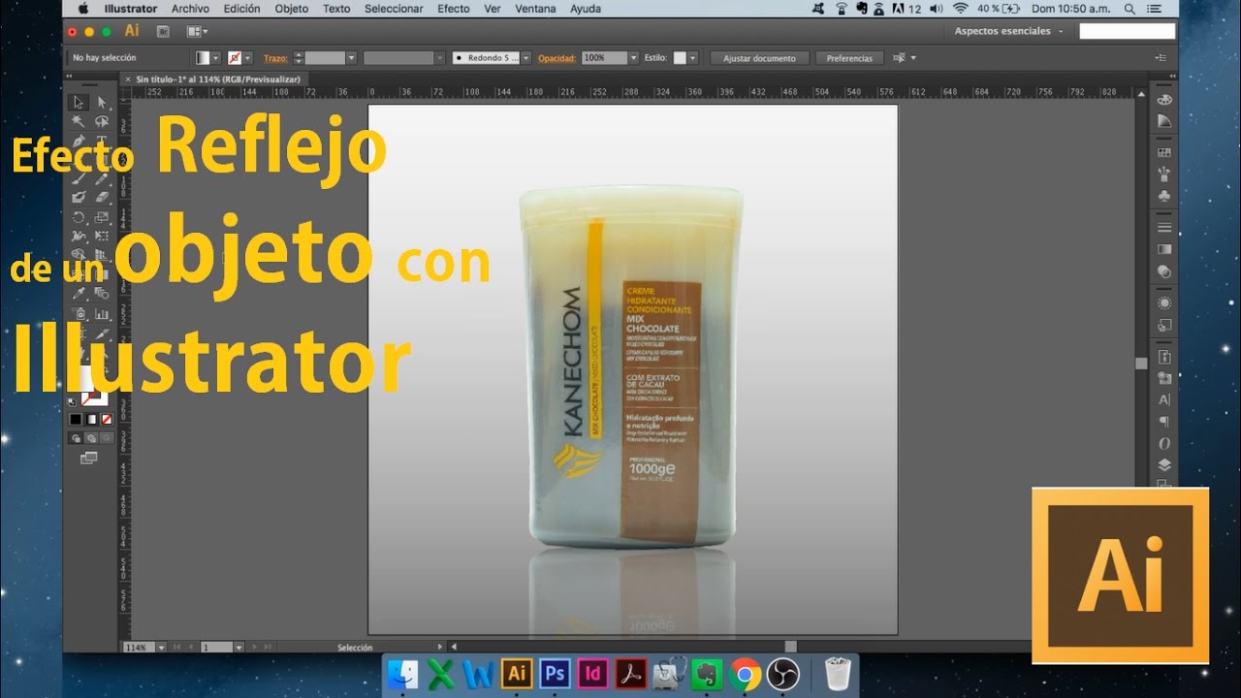This screenshot has width=1241, height=698.
Task: Set paint mode to Gradient
Action: tap(91, 420)
